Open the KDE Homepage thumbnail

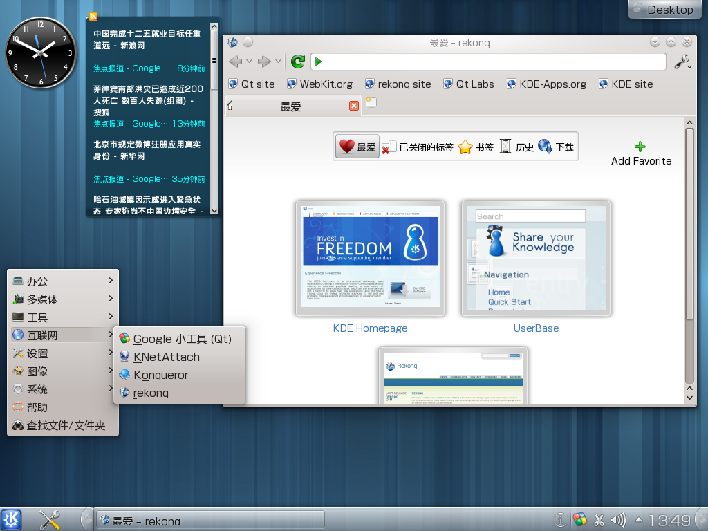pos(371,259)
